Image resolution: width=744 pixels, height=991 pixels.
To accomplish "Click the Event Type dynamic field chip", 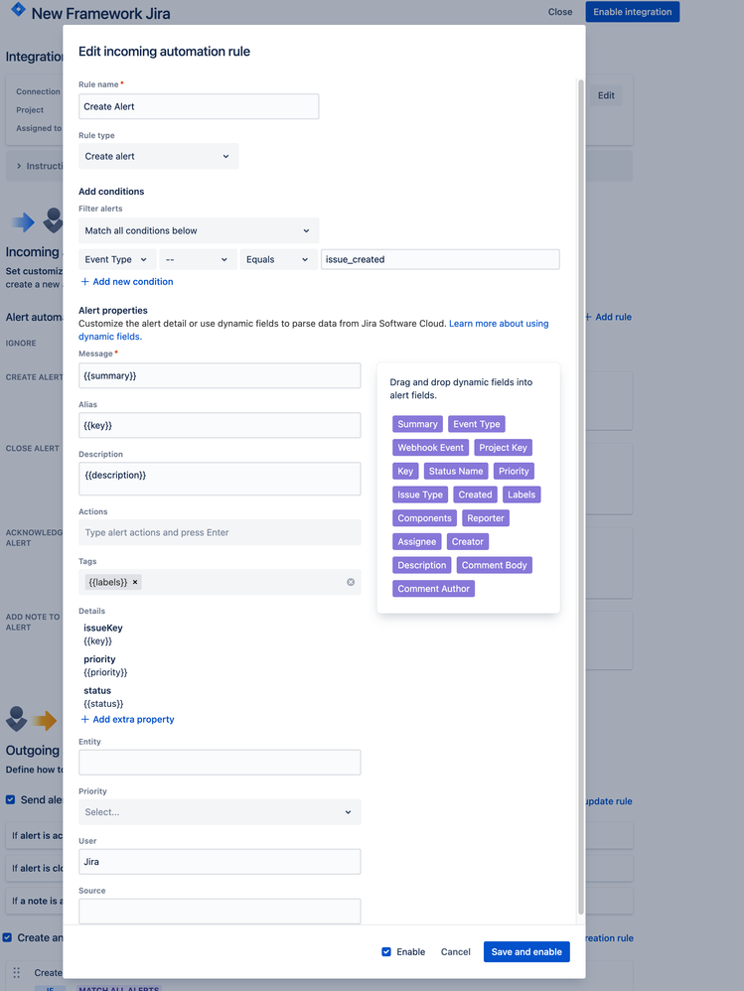I will click(477, 424).
